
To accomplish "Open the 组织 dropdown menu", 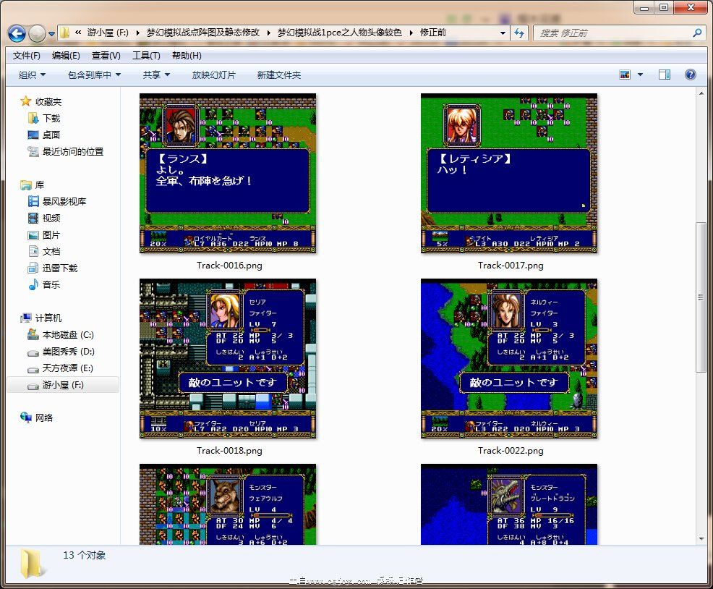I will (32, 75).
